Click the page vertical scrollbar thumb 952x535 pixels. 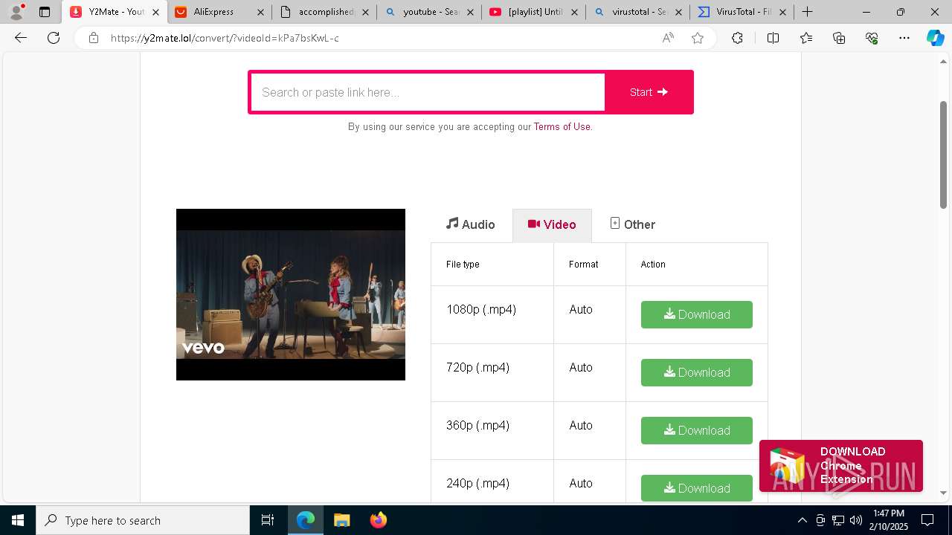pyautogui.click(x=944, y=153)
